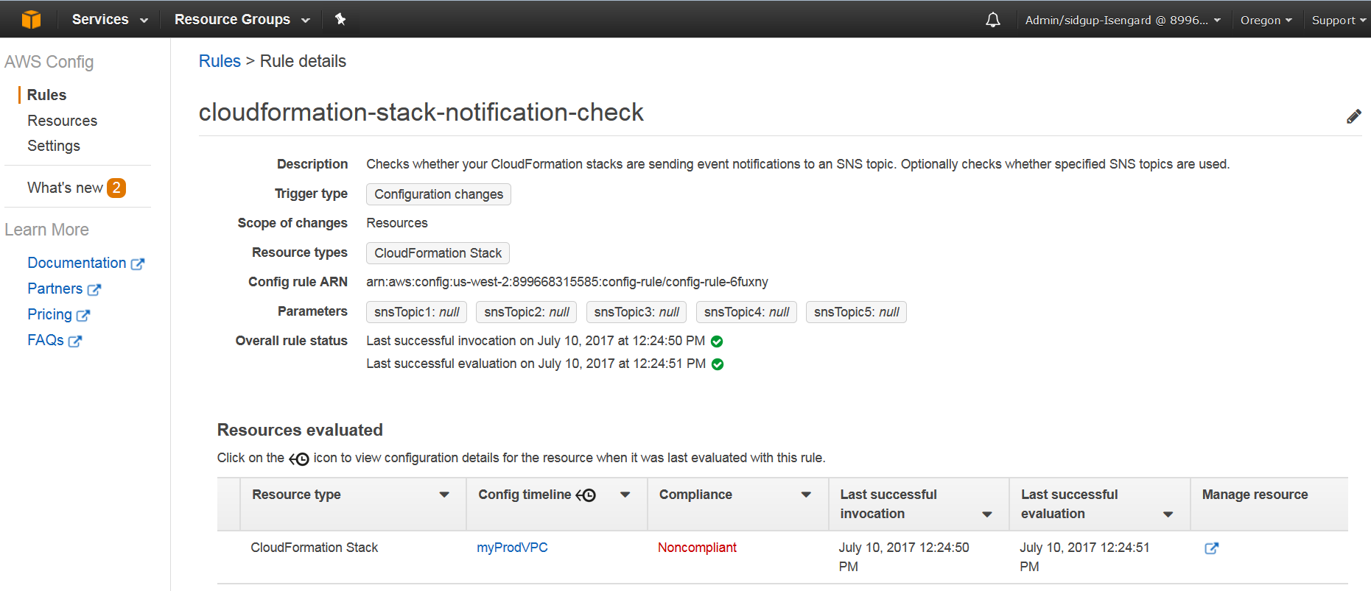Select Rules in the AWS Config sidebar
This screenshot has width=1371, height=591.
46,95
